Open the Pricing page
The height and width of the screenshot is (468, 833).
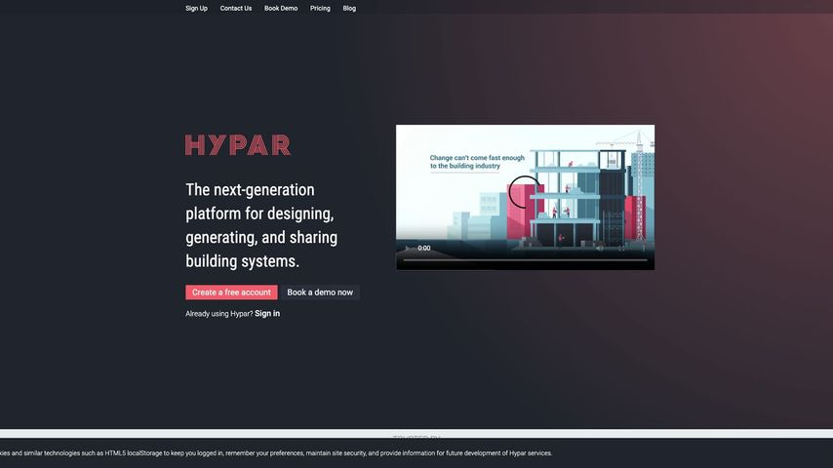point(320,8)
